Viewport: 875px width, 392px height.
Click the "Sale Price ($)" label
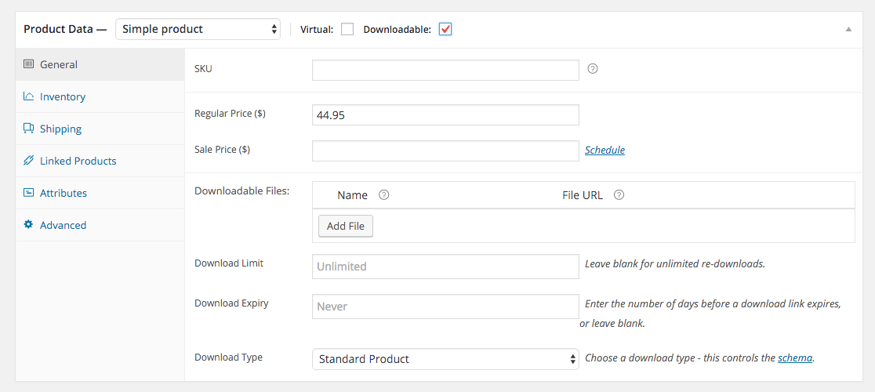click(222, 149)
